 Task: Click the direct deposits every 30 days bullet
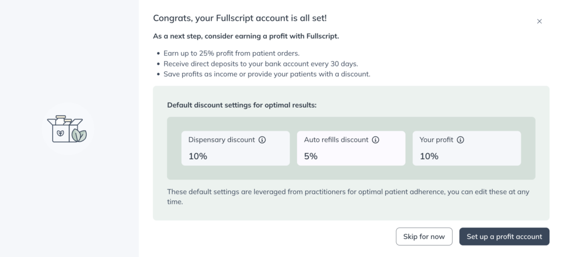pyautogui.click(x=261, y=64)
